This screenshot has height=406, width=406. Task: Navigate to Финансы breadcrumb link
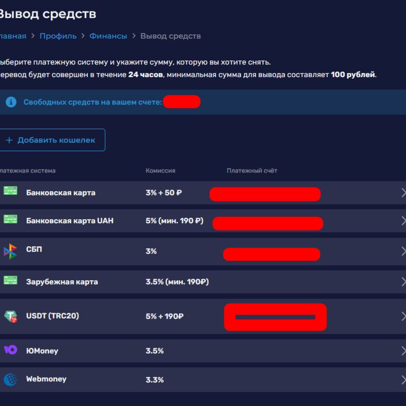point(108,36)
